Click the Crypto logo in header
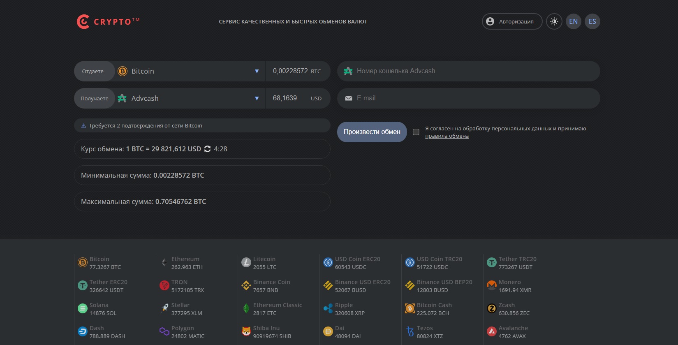The width and height of the screenshot is (678, 345). point(108,22)
